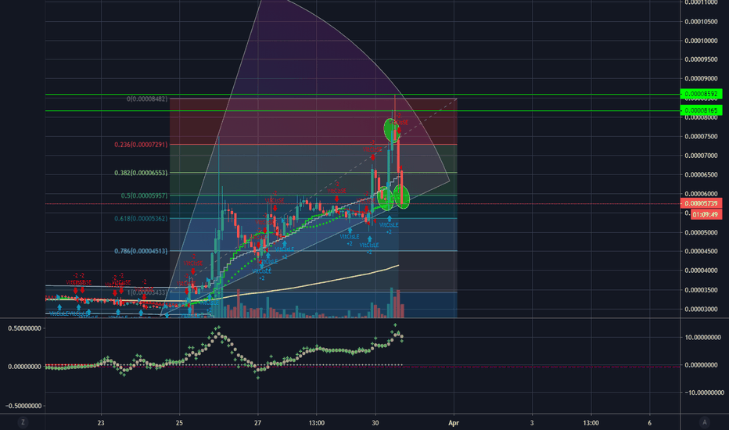Click date label 30 on time axis
729x430 pixels.
(x=375, y=423)
